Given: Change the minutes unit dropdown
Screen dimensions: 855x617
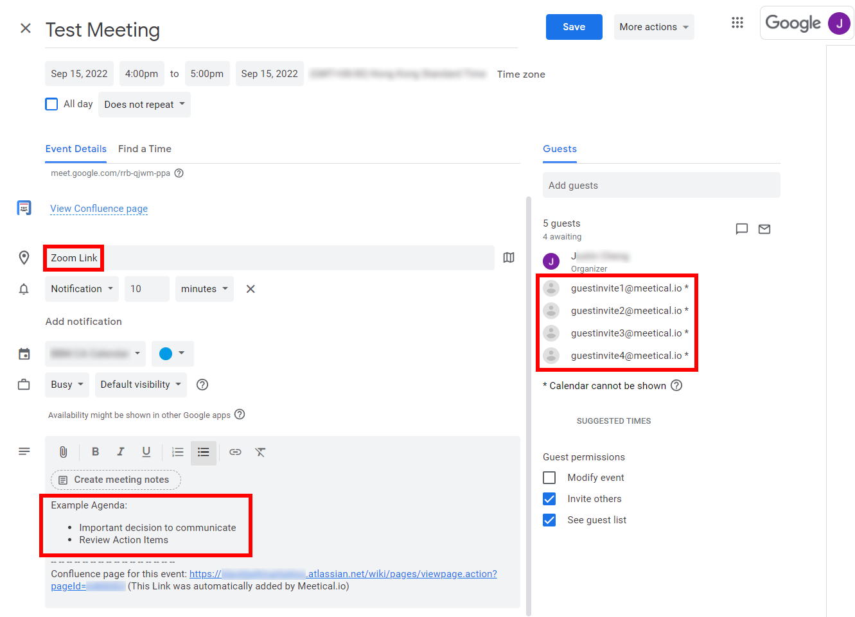Looking at the screenshot, I should 204,289.
